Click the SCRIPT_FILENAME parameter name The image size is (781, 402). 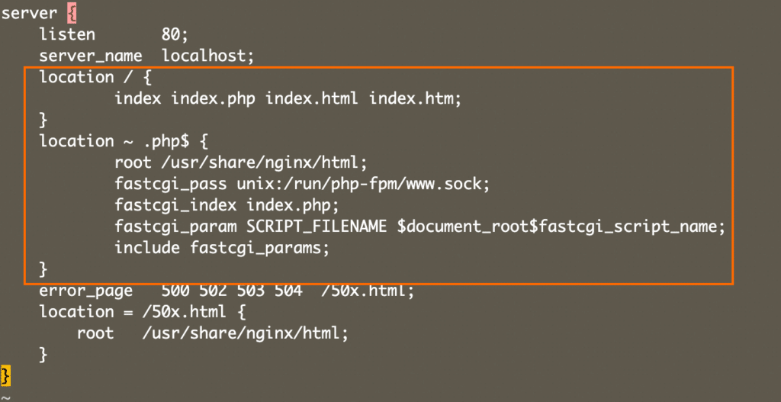[317, 227]
